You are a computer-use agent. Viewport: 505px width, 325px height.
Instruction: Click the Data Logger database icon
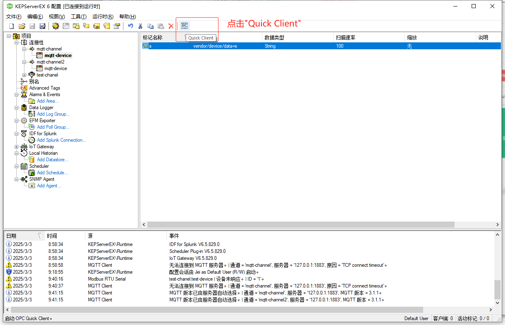(24, 108)
